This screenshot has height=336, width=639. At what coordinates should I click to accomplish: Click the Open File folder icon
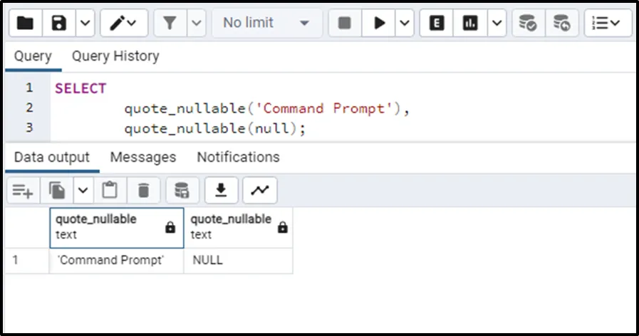(x=25, y=23)
